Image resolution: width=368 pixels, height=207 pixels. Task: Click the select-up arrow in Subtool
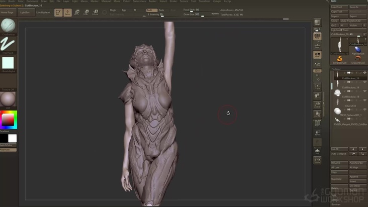353,149
